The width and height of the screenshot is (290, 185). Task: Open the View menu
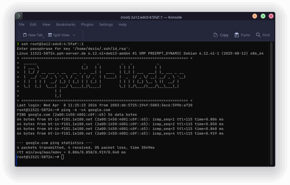(46, 25)
